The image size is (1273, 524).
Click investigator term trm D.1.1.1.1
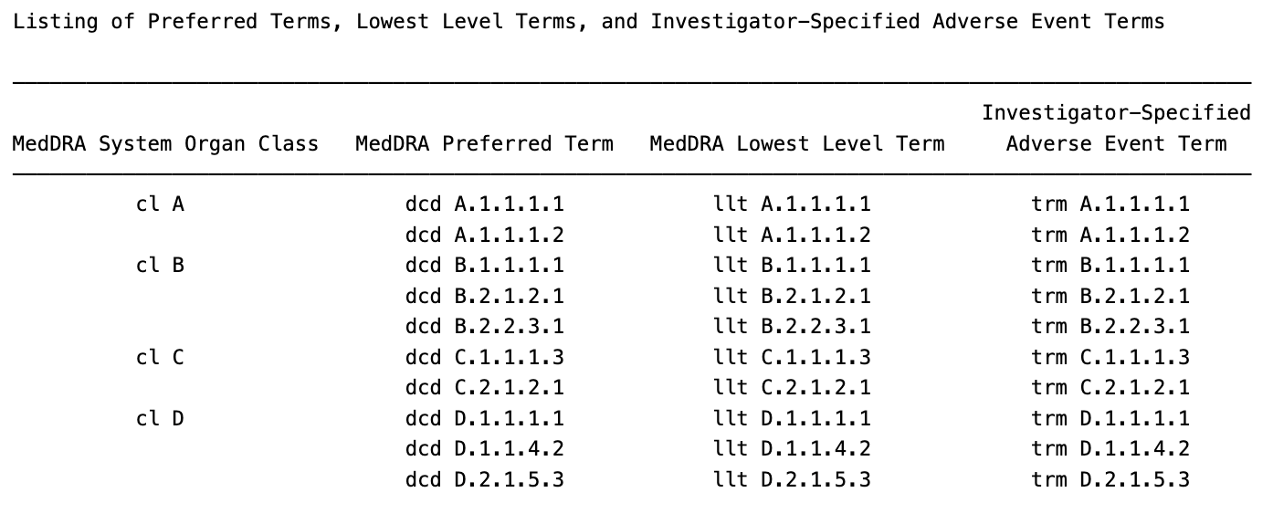[1110, 418]
